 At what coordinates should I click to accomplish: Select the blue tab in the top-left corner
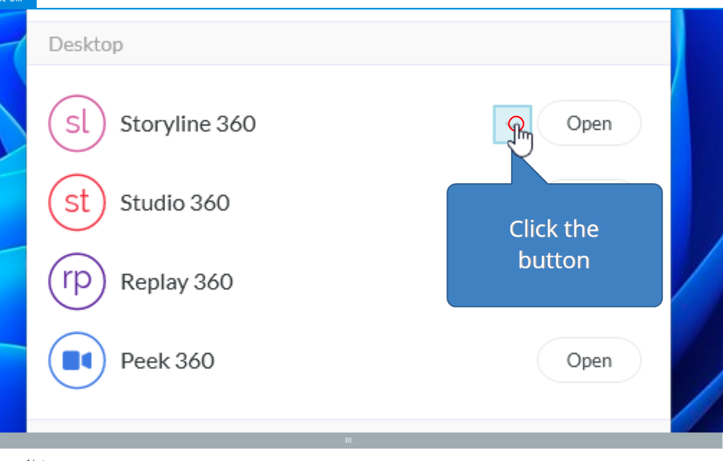pos(17,3)
